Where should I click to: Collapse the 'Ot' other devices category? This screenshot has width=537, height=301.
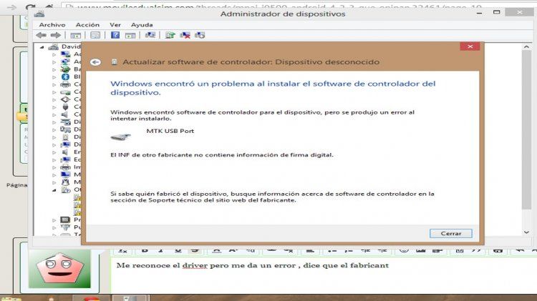(x=54, y=190)
